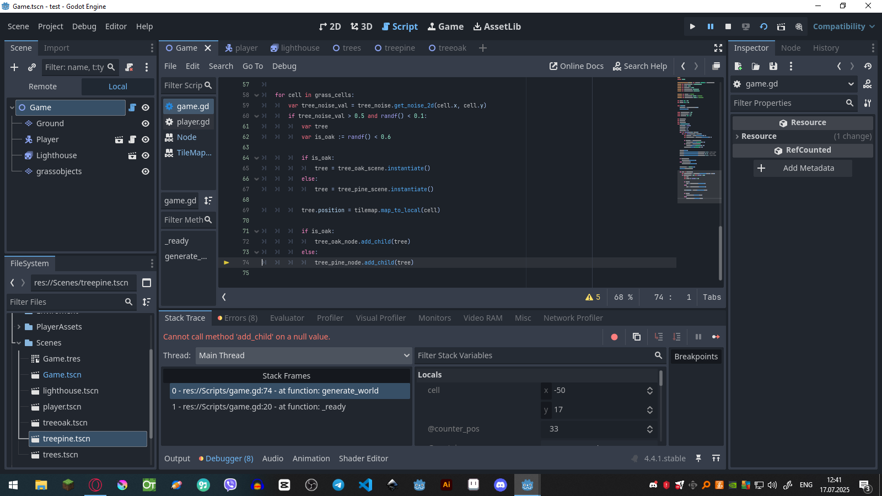Load an existing resource icon
Image resolution: width=882 pixels, height=496 pixels.
click(x=756, y=66)
